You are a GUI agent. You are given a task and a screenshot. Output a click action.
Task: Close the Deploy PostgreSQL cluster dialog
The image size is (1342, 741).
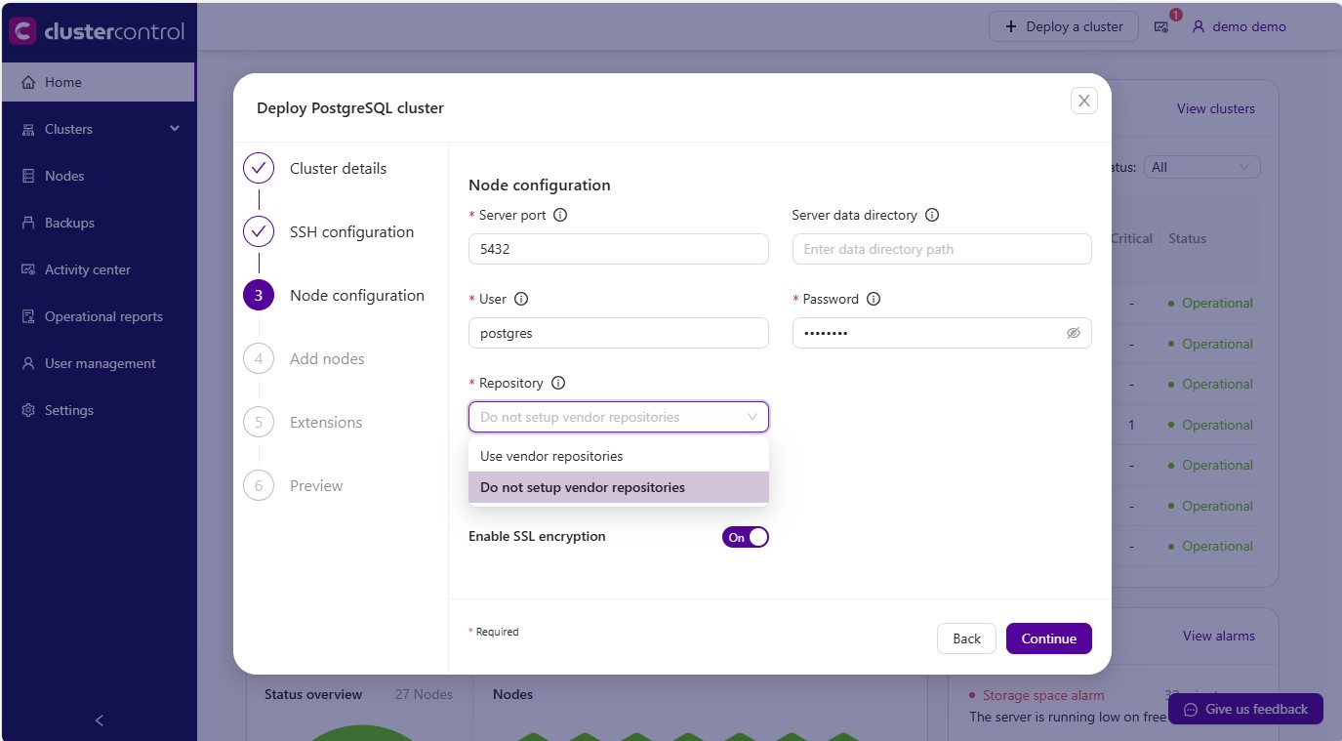pyautogui.click(x=1083, y=101)
